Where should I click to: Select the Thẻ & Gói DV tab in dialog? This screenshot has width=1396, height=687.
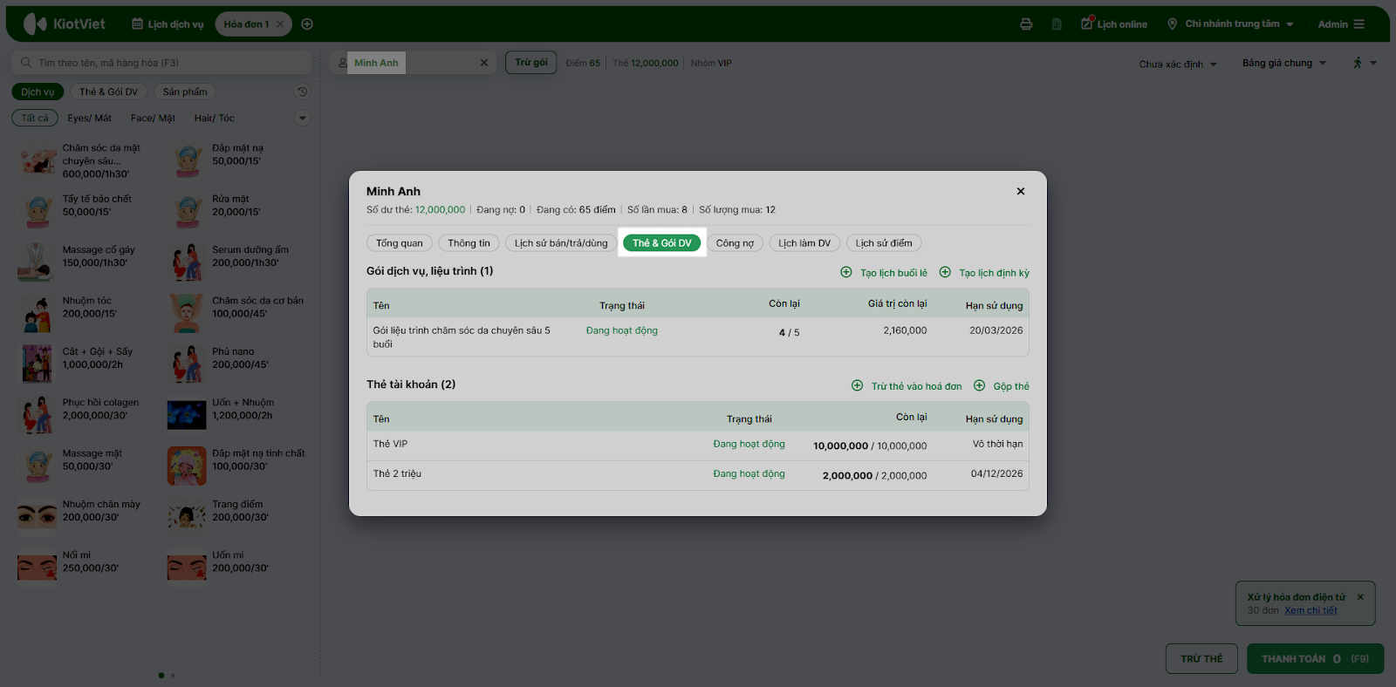(x=662, y=243)
